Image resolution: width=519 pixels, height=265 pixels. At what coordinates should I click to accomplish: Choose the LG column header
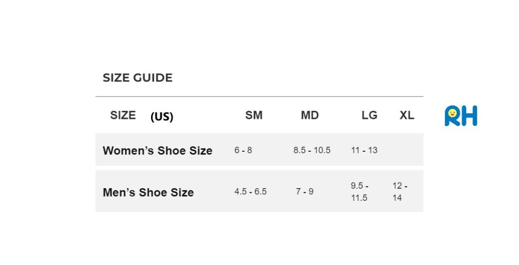click(369, 115)
